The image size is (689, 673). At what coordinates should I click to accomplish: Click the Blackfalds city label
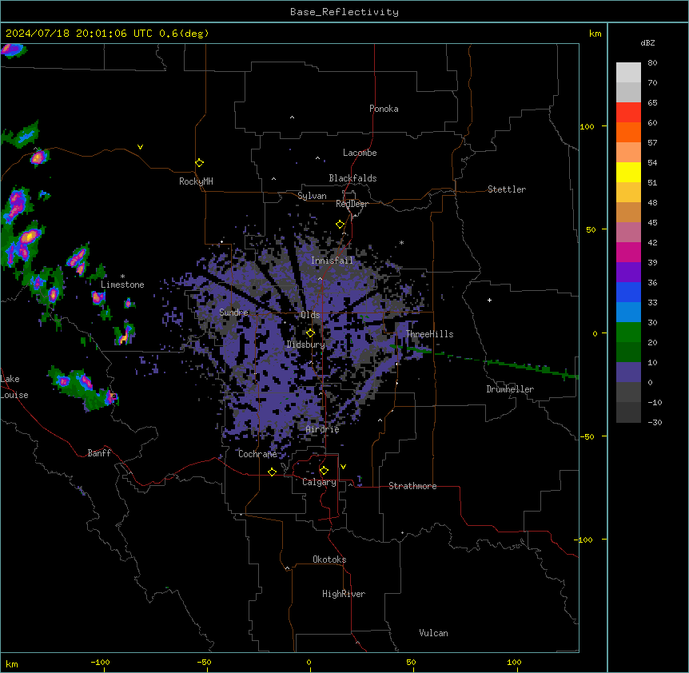[352, 178]
